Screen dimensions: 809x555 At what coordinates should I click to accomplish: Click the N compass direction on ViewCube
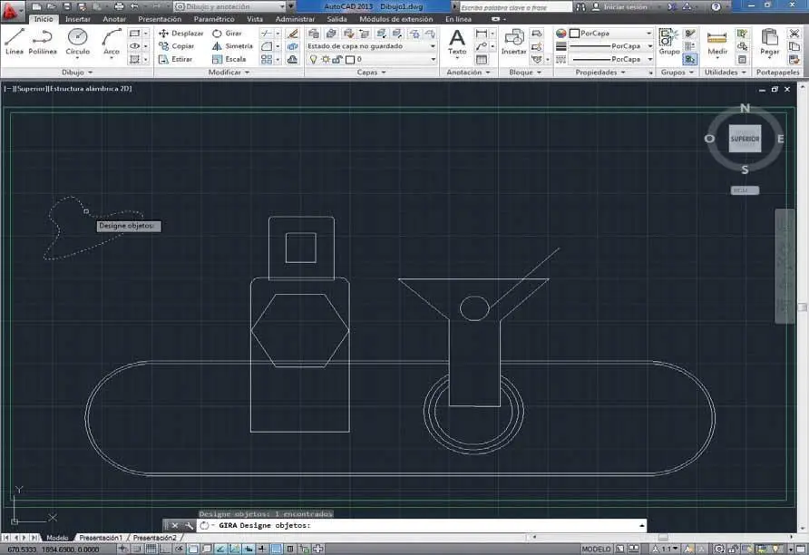coord(745,108)
